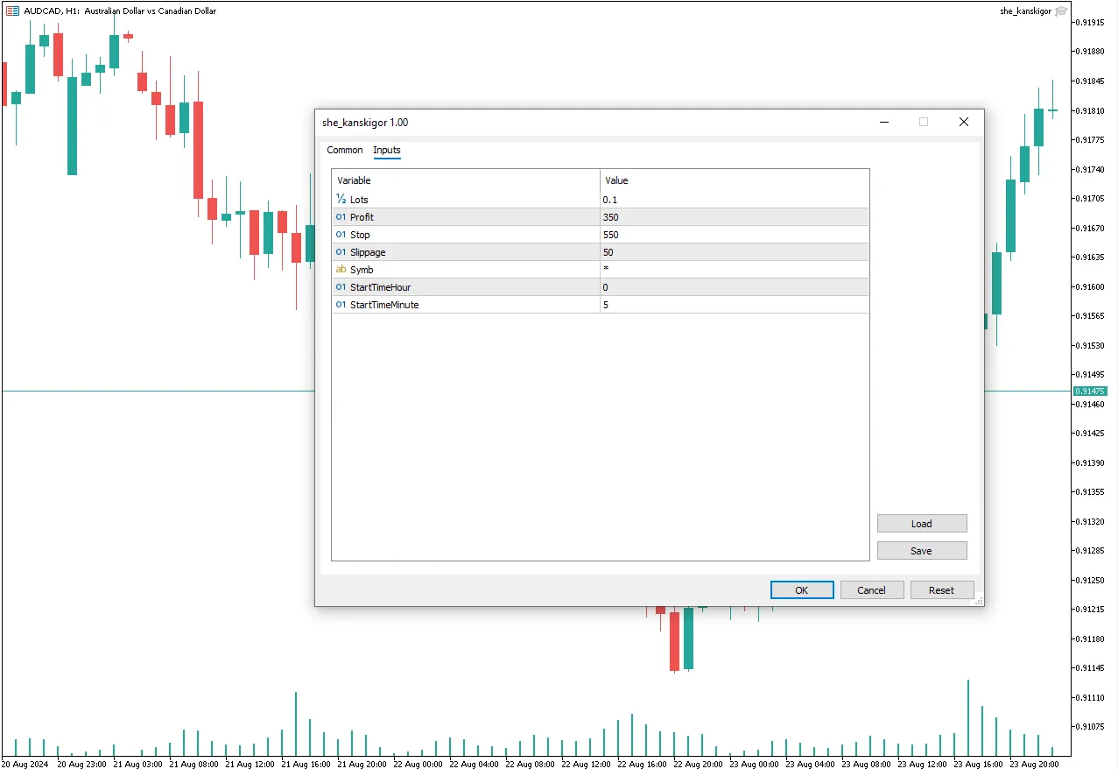Viewport: 1118px width, 769px height.
Task: Select the Stop value 550
Action: [x=735, y=235]
